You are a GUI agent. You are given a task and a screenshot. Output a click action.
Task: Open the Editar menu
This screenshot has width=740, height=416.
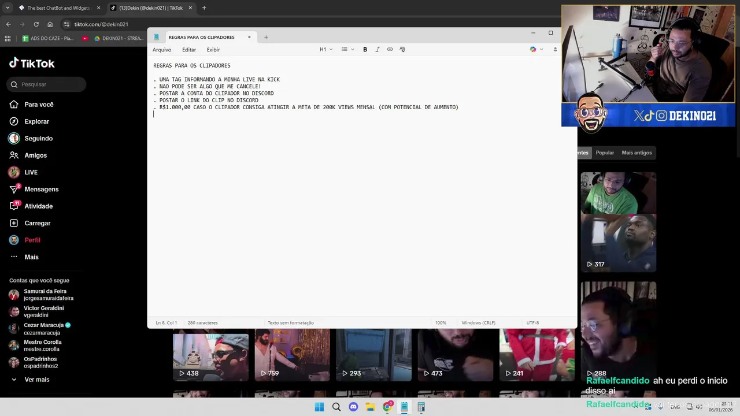coord(189,50)
